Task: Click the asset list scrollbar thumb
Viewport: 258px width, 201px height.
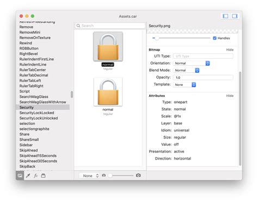Action: pos(72,95)
